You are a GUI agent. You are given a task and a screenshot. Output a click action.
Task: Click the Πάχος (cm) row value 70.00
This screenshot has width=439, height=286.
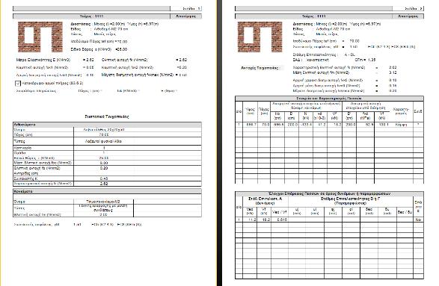[104, 134]
